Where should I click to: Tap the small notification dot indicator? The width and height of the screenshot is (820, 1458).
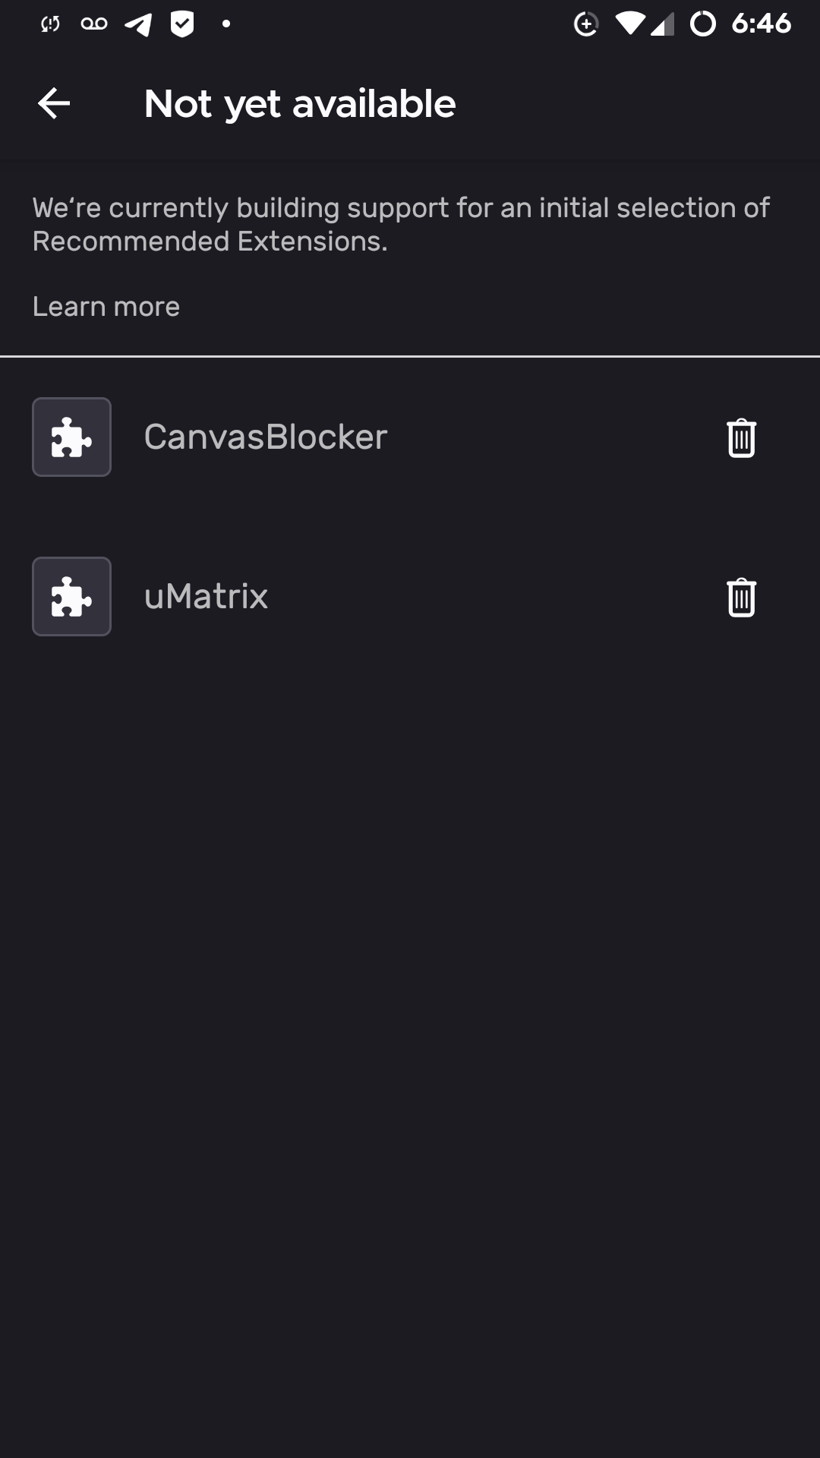(225, 24)
